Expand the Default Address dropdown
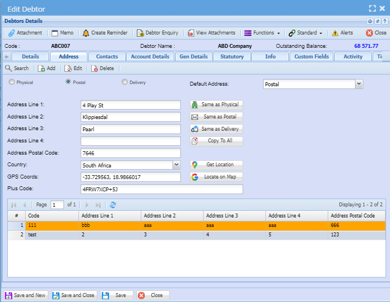 click(x=359, y=84)
